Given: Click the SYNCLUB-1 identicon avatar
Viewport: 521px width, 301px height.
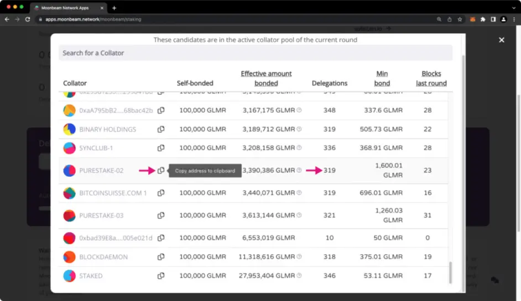Looking at the screenshot, I should click(x=70, y=148).
